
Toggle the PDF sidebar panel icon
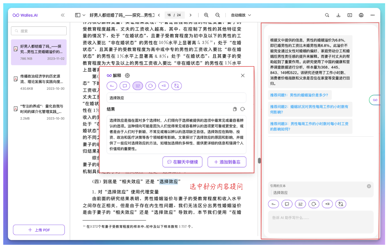point(78,15)
